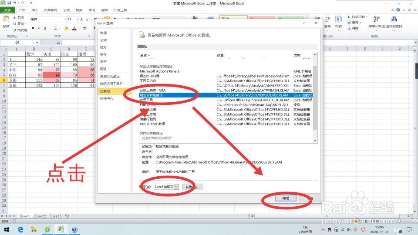The width and height of the screenshot is (418, 235).
Task: Click the Format Painter (格式刷) brush
Action: coord(15,30)
